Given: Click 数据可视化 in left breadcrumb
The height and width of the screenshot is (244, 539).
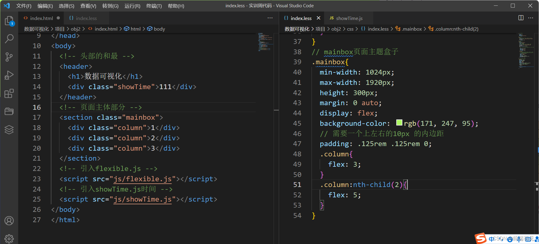Looking at the screenshot, I should 36,29.
